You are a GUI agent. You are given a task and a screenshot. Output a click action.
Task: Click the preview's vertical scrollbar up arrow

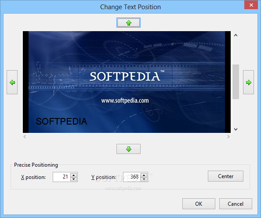[x=236, y=35]
